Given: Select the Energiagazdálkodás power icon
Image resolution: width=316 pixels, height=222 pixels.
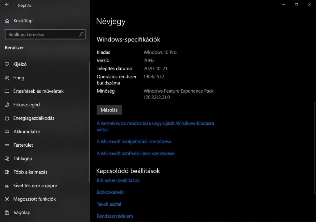Looking at the screenshot, I should [x=7, y=118].
